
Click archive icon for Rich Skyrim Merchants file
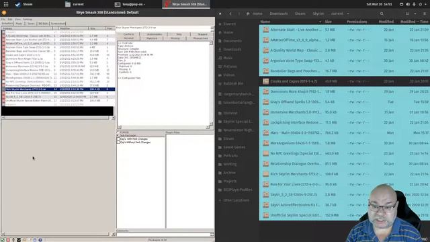click(266, 174)
